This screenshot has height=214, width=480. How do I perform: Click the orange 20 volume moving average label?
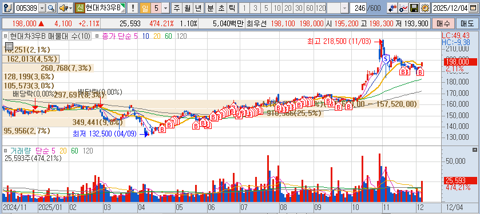pos(63,151)
